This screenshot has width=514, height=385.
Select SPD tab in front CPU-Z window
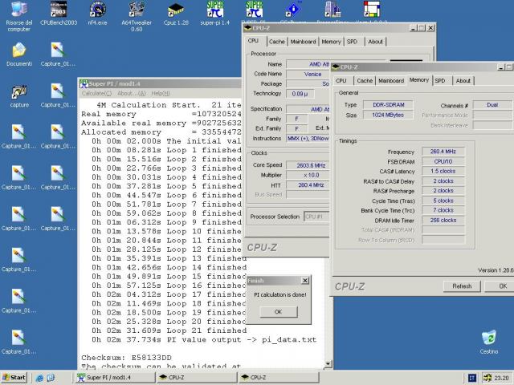click(x=440, y=80)
